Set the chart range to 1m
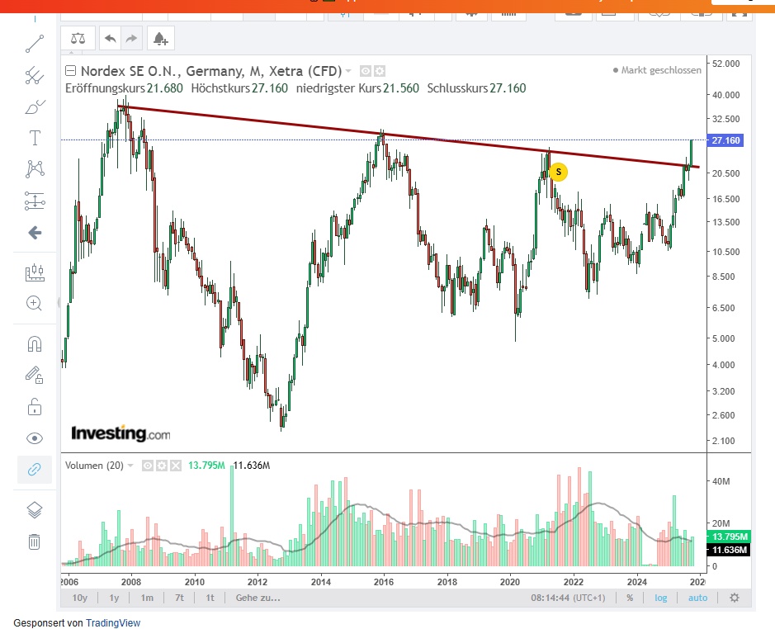The image size is (775, 629). pos(147,598)
